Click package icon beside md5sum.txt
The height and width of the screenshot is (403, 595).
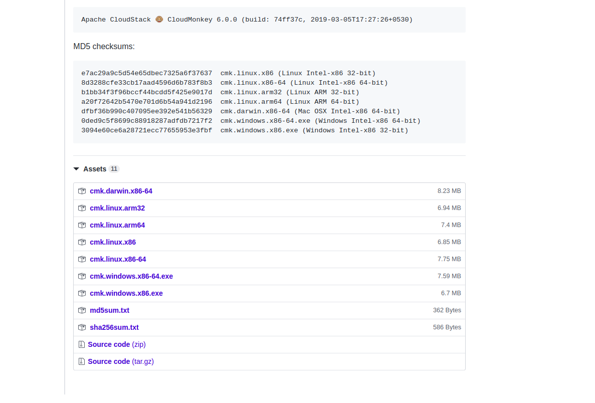(x=82, y=310)
